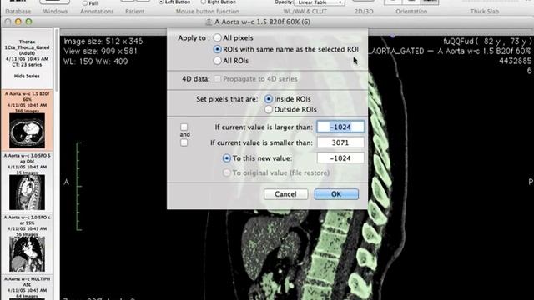The width and height of the screenshot is (534, 300).
Task: Select Inside ROIs radio button
Action: (269, 99)
